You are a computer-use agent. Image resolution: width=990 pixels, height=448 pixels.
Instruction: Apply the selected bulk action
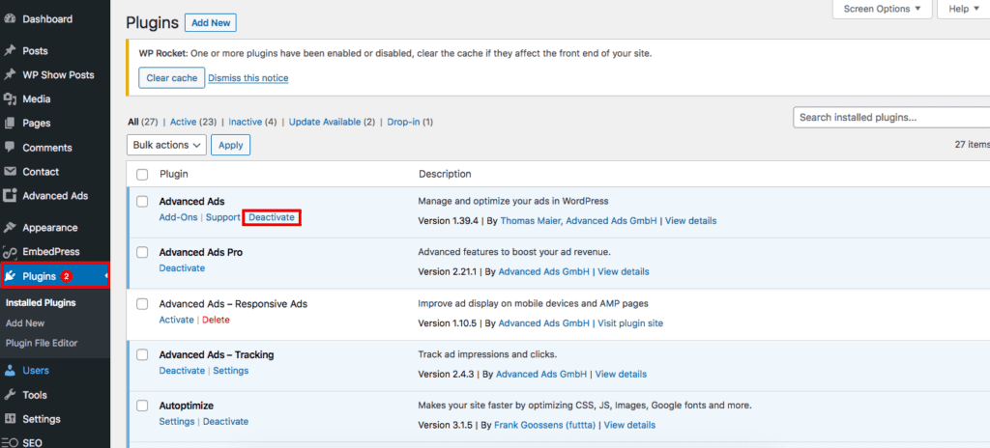[230, 145]
